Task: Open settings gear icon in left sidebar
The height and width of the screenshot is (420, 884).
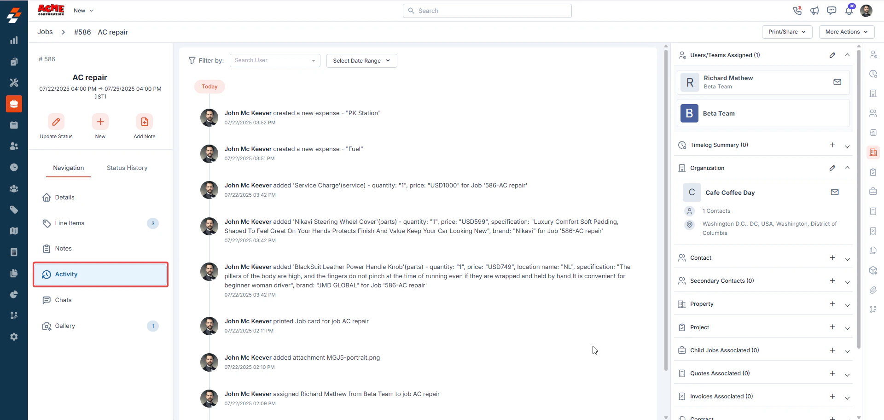Action: coord(14,337)
